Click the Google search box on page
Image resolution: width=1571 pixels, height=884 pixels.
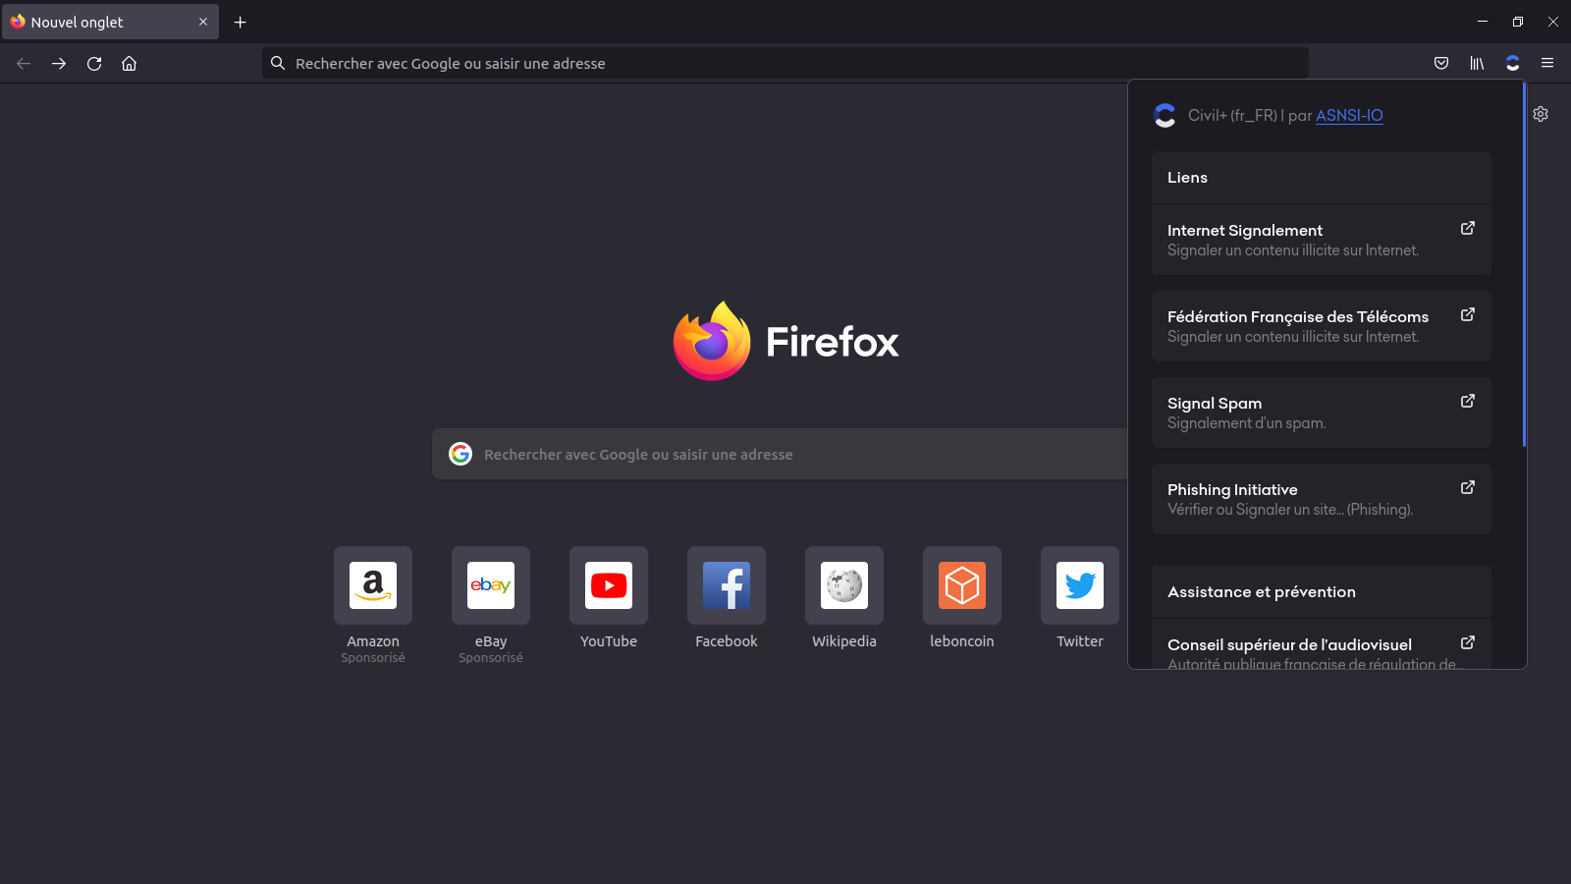click(x=780, y=454)
